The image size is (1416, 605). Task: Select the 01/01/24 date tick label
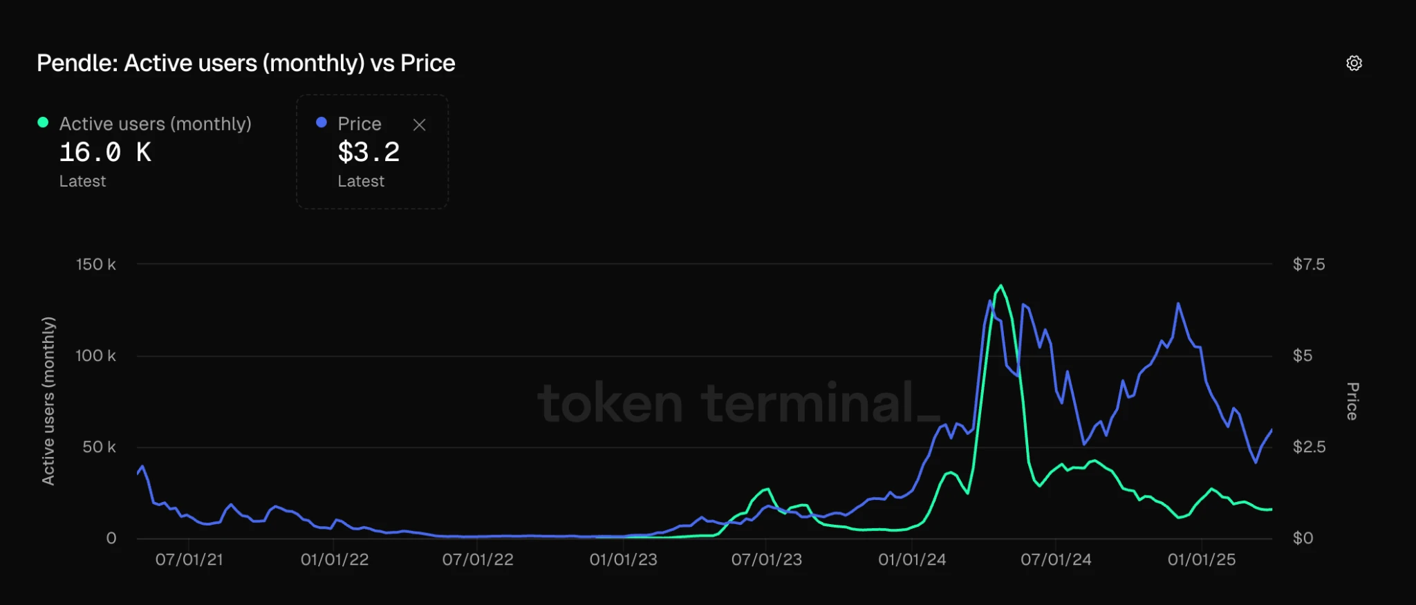(912, 559)
